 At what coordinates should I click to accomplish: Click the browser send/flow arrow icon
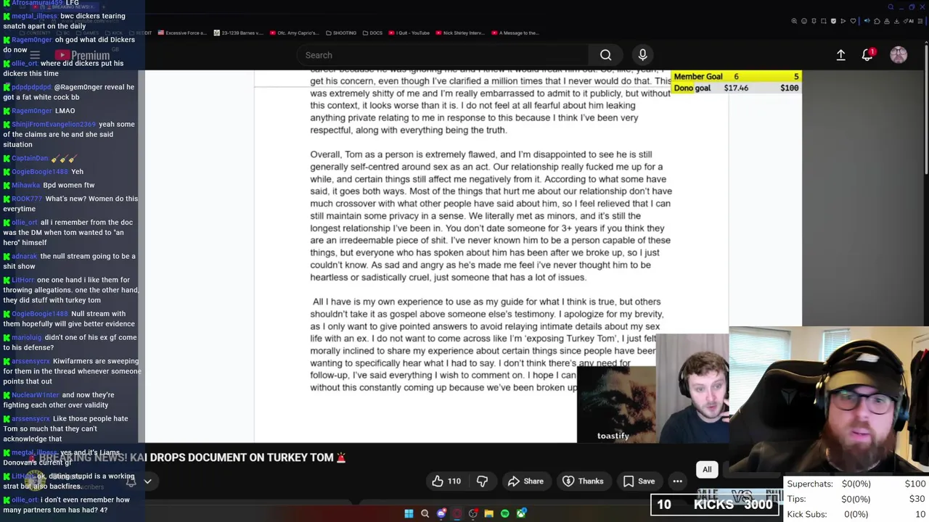click(x=843, y=21)
